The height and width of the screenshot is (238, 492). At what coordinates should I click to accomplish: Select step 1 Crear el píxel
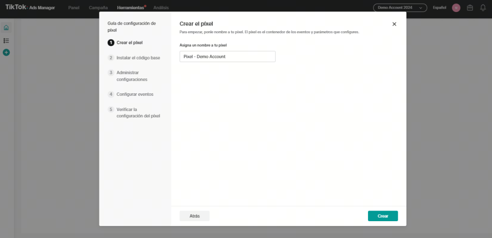pyautogui.click(x=125, y=43)
